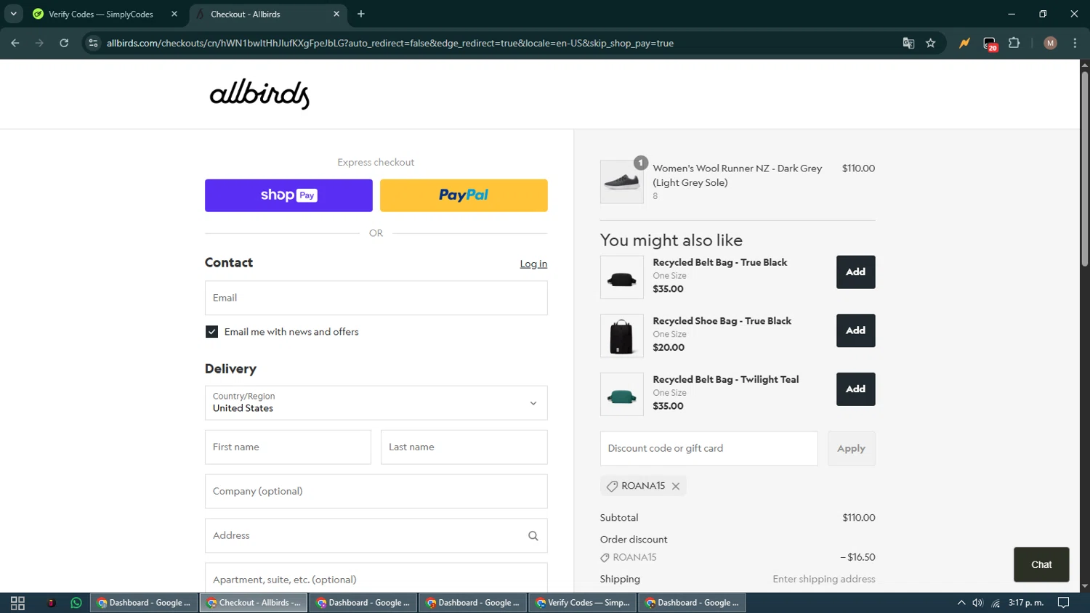
Task: Close the Verify Codes tab
Action: click(x=174, y=14)
